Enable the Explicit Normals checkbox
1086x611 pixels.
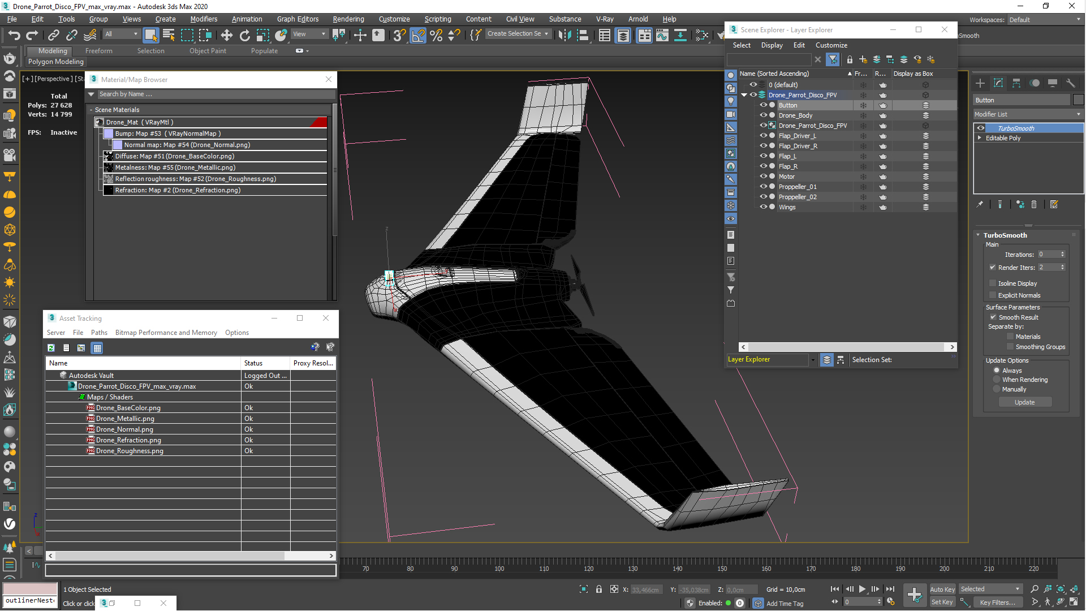click(993, 295)
